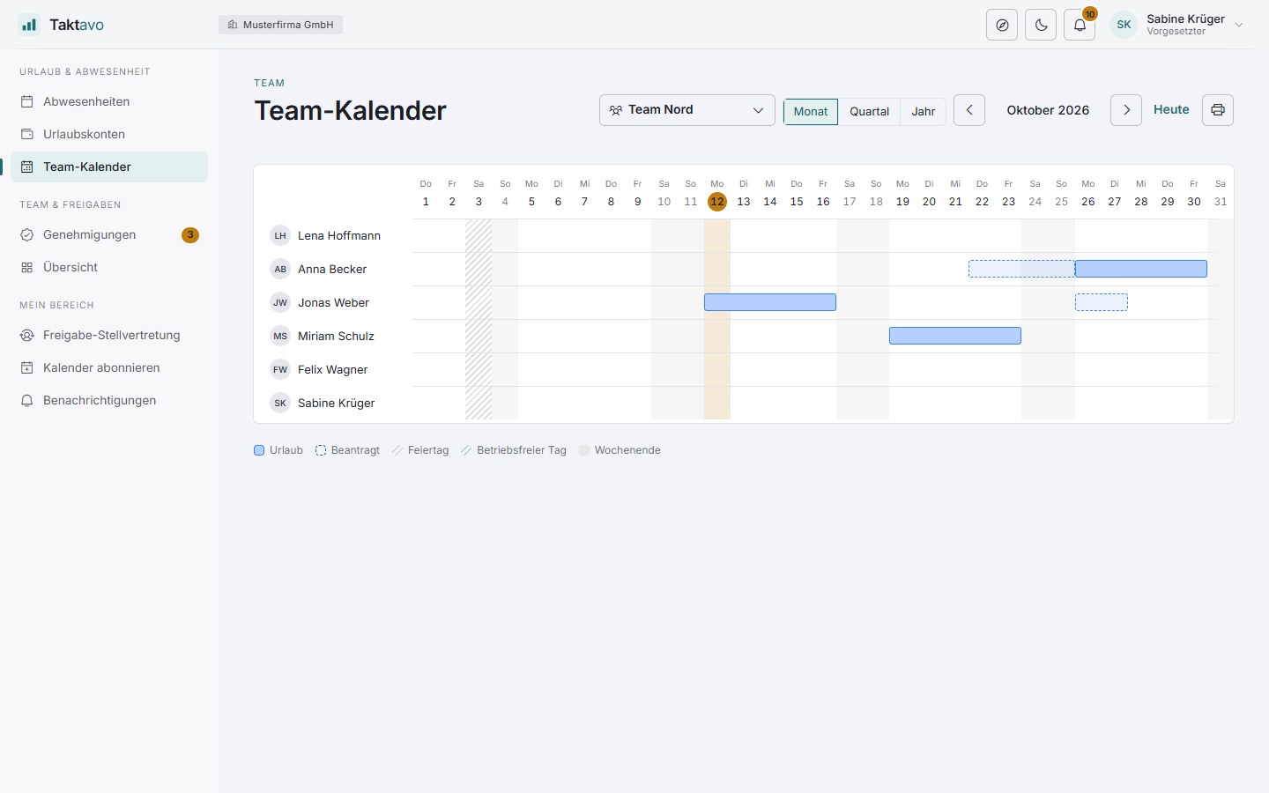Open Kalender abonnieren page
Screen dimensions: 1269x793
click(x=109, y=367)
